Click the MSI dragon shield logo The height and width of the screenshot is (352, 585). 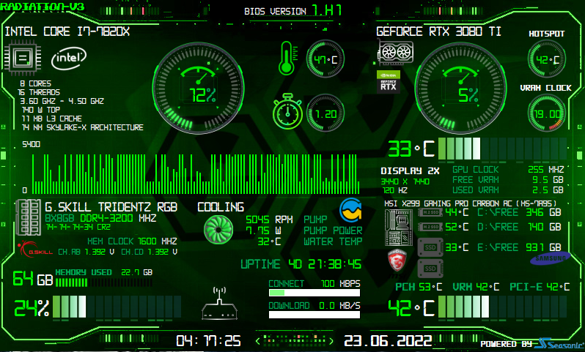[x=397, y=261]
